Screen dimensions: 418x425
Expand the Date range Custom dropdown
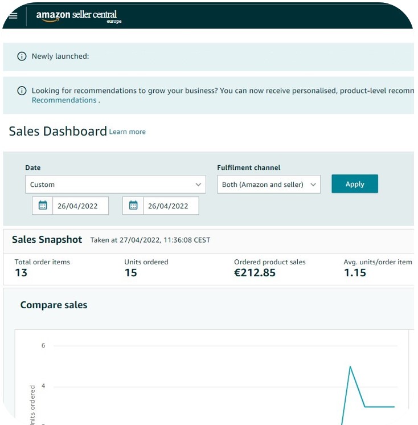click(x=115, y=185)
